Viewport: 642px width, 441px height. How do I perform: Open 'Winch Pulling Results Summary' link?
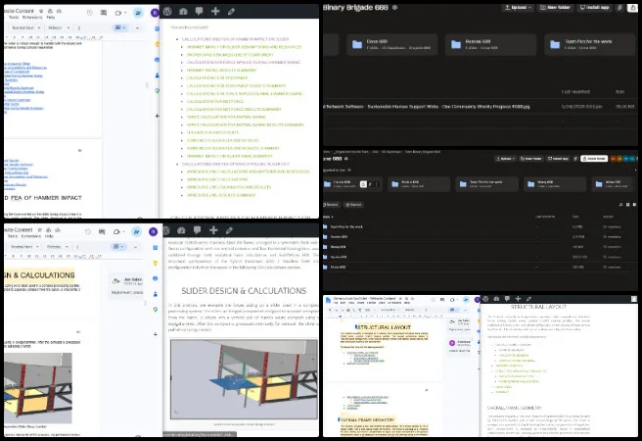(x=221, y=195)
